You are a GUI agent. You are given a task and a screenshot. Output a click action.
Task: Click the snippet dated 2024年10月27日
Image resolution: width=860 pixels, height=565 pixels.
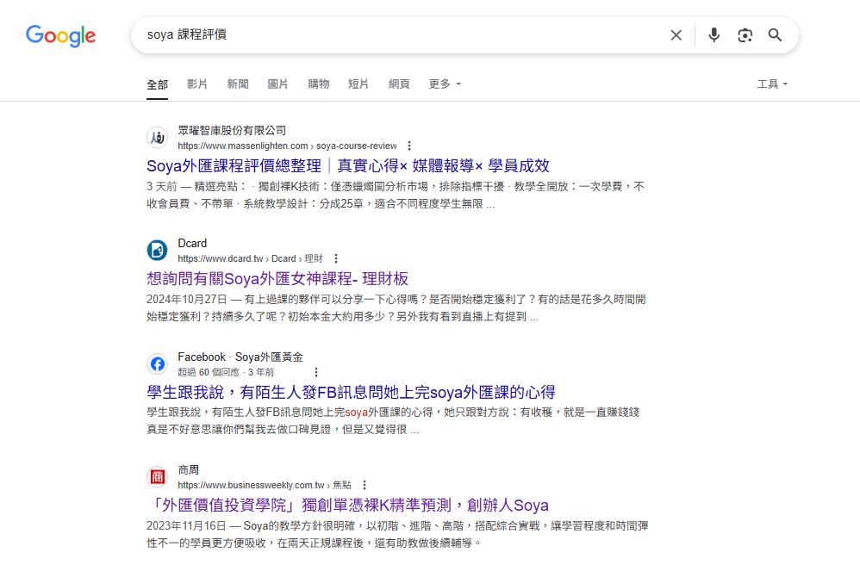click(396, 308)
